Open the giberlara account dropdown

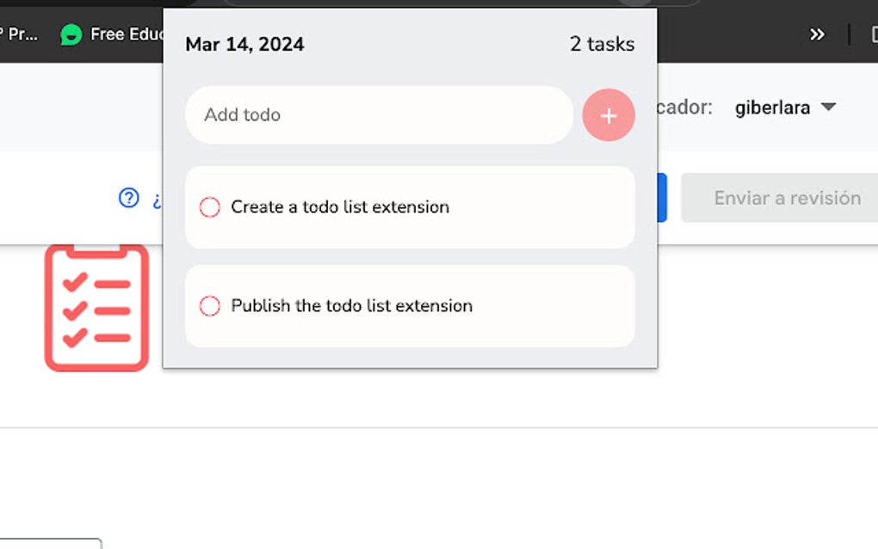(771, 107)
